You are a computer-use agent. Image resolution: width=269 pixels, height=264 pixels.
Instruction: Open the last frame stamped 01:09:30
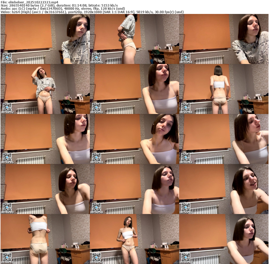pyautogui.click(x=224, y=239)
